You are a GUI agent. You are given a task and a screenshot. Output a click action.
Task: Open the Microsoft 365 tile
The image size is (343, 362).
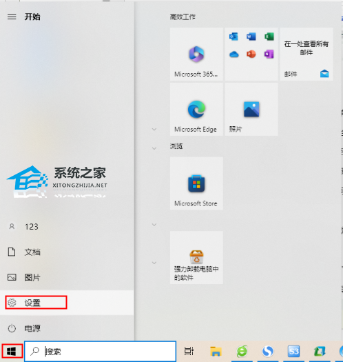point(196,54)
